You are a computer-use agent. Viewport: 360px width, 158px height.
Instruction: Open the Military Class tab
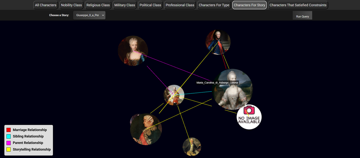tap(125, 5)
